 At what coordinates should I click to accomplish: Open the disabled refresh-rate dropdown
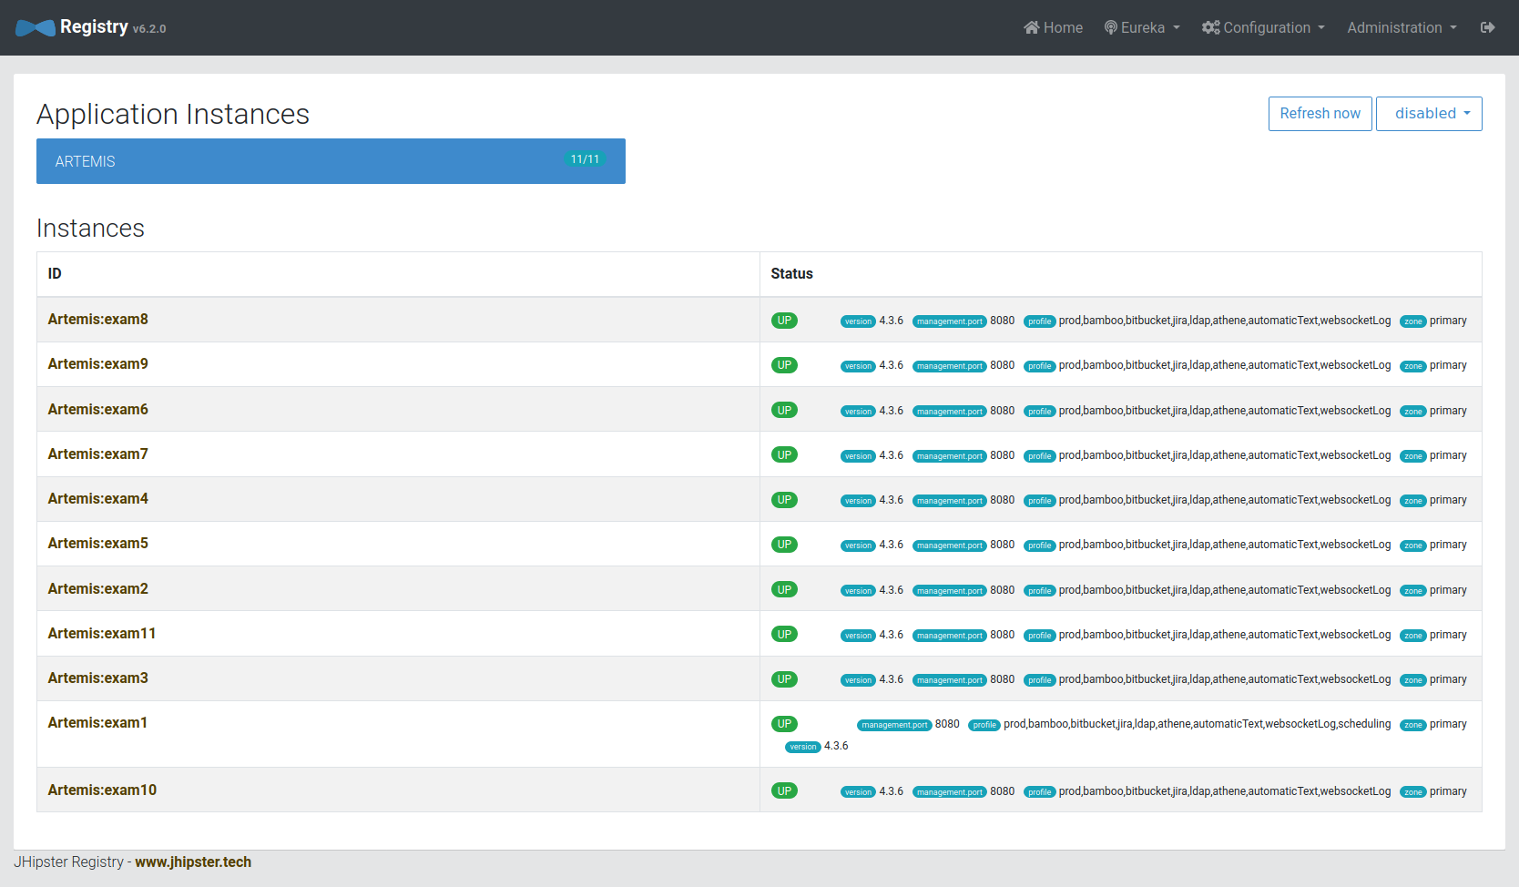1429,113
